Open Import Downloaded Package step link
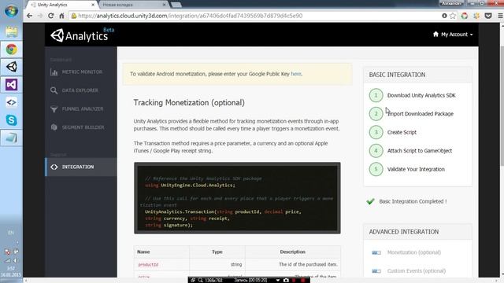504x283 pixels. pyautogui.click(x=420, y=113)
